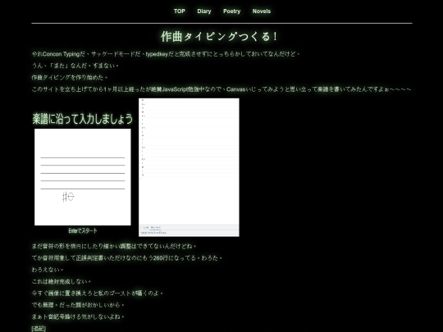The image size is (443, 332).
Task: Click the Enterでスタート caption
Action: [x=83, y=230]
